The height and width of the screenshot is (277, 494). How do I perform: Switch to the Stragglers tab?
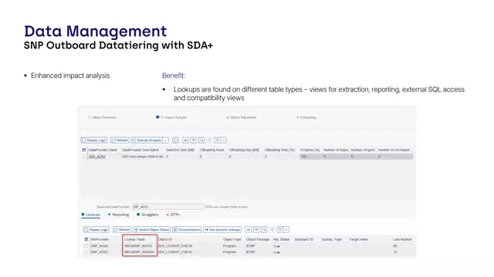[147, 215]
